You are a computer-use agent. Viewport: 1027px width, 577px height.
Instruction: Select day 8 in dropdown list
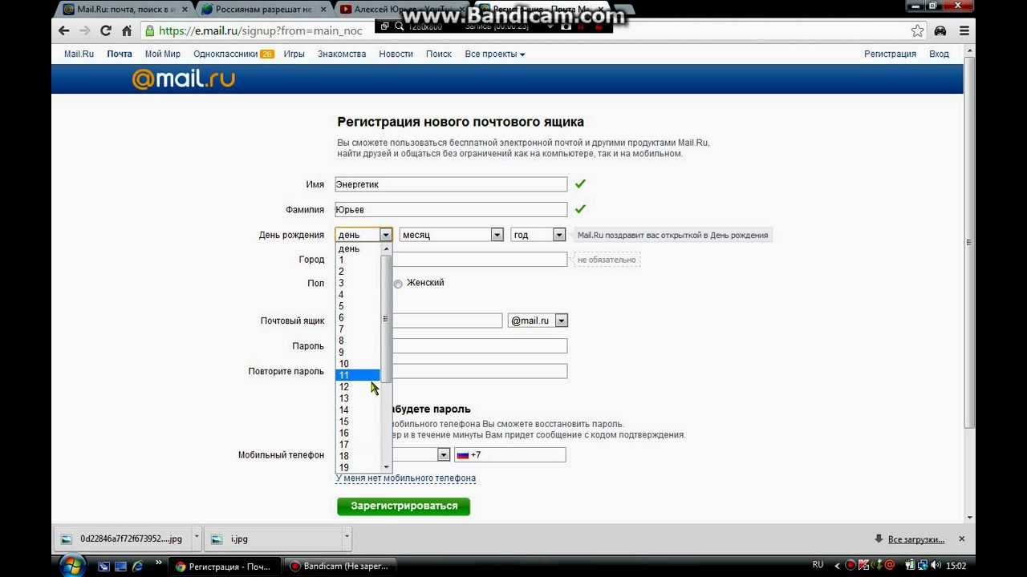(357, 341)
